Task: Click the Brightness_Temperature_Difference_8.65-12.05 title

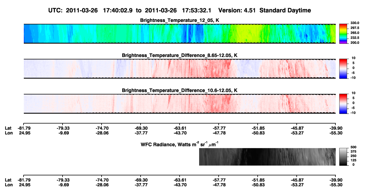Action: pos(180,55)
